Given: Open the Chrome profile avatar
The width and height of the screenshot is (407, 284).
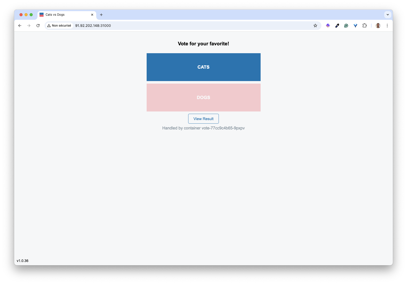Looking at the screenshot, I should tap(378, 26).
